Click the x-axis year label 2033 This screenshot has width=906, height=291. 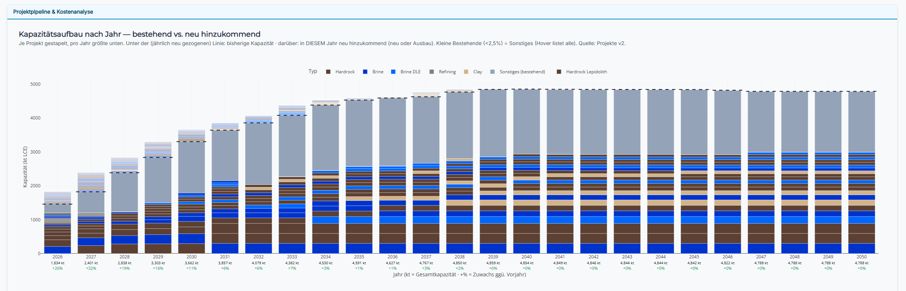coord(292,257)
